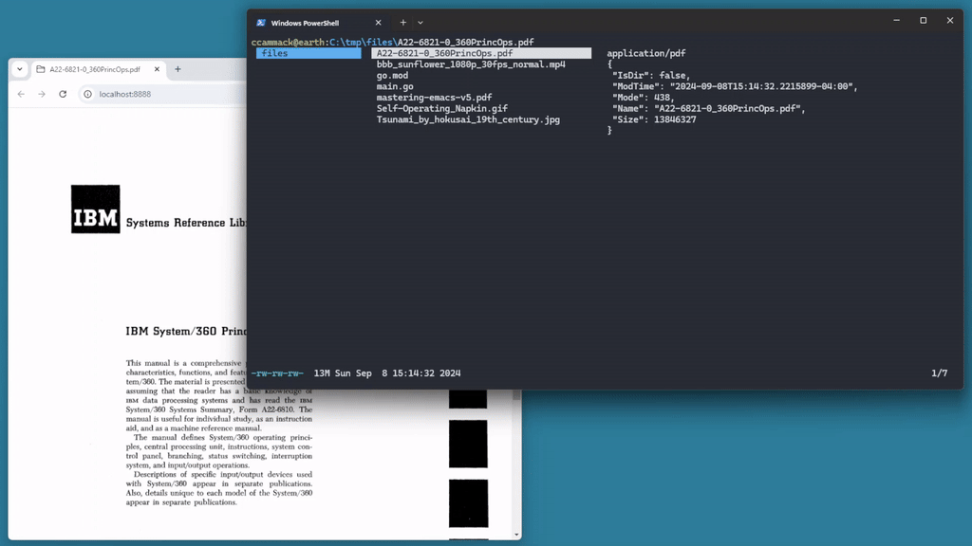Screen dimensions: 972x546
Task: Select the go.mod file
Action: pos(392,76)
